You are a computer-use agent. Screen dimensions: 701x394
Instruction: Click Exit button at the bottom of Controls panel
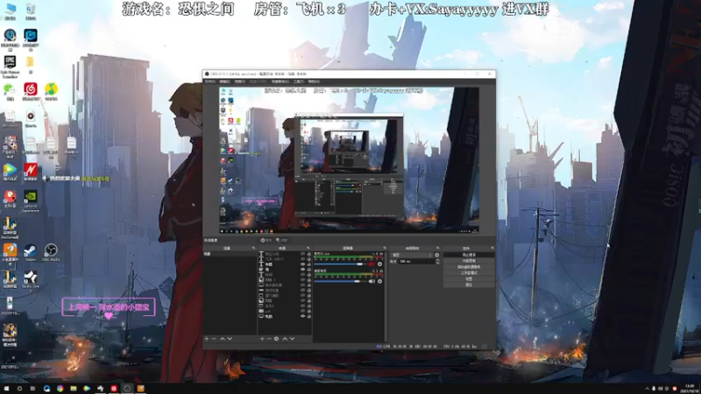pyautogui.click(x=469, y=285)
